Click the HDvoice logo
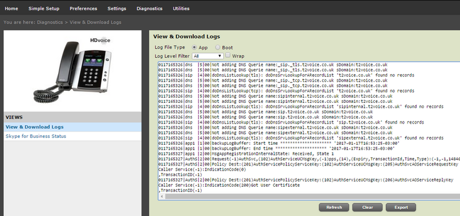 click(x=99, y=40)
